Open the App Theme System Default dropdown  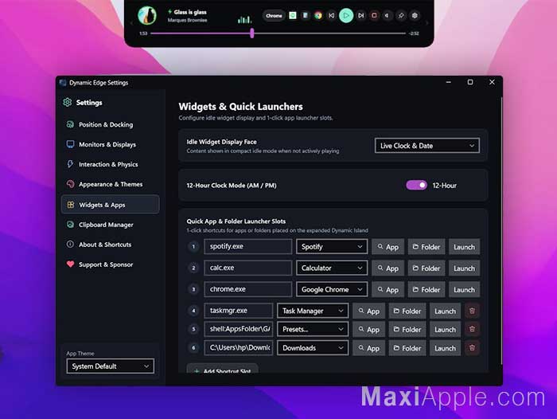pyautogui.click(x=110, y=366)
